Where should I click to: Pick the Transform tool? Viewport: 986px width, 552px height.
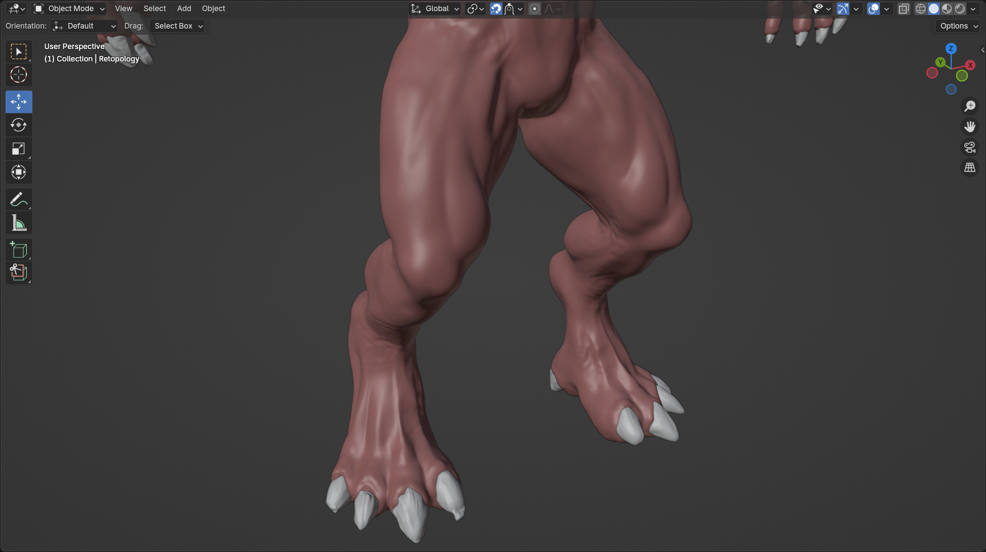point(19,173)
